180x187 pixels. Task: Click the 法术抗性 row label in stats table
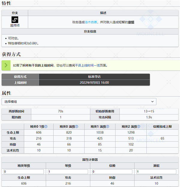tap(13, 150)
